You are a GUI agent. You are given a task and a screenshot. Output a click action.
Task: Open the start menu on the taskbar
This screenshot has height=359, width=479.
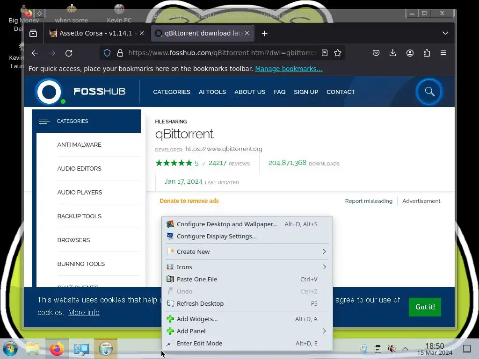click(10, 349)
